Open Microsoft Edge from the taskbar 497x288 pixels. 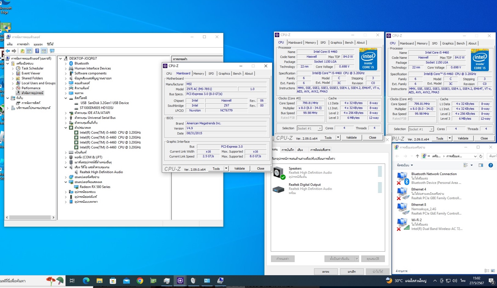[x=86, y=281]
